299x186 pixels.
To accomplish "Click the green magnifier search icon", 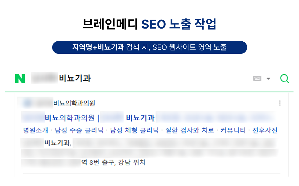I will coord(284,78).
